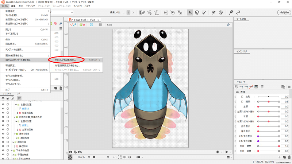Toggle visibility of 身体の動き row
The height and width of the screenshot is (164, 292).
point(3,134)
